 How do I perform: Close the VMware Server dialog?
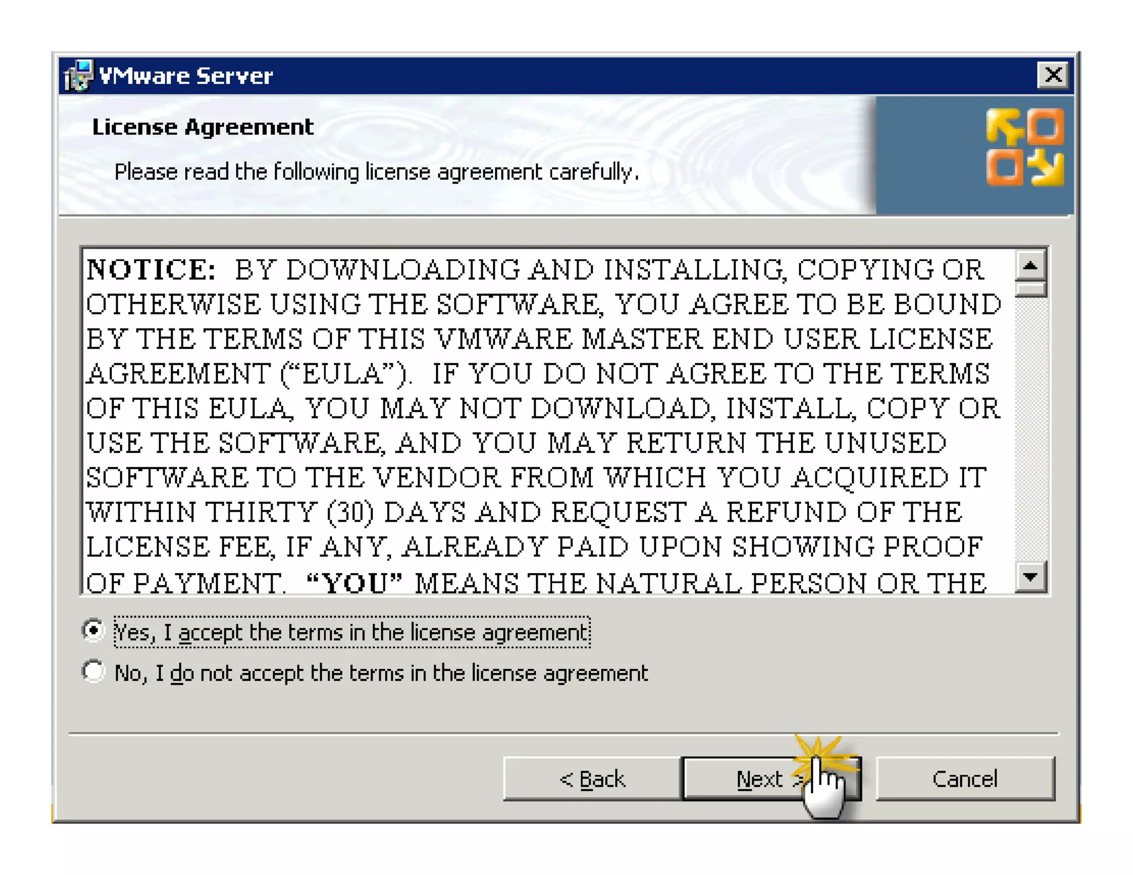(x=1052, y=75)
